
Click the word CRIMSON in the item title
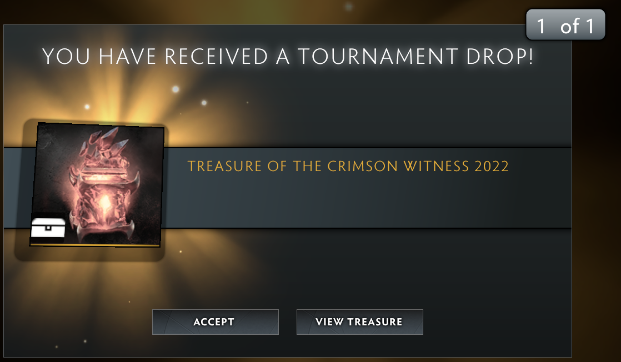pyautogui.click(x=362, y=167)
